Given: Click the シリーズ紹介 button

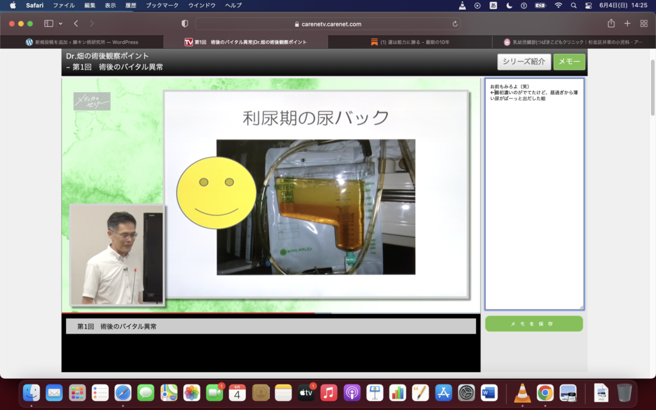Looking at the screenshot, I should [x=523, y=62].
